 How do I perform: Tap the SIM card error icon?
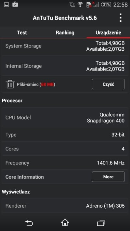click(89, 5)
